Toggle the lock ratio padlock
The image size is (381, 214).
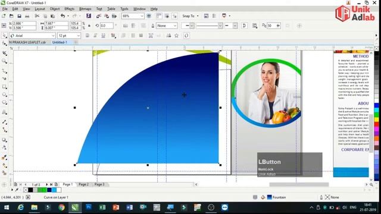pyautogui.click(x=89, y=26)
